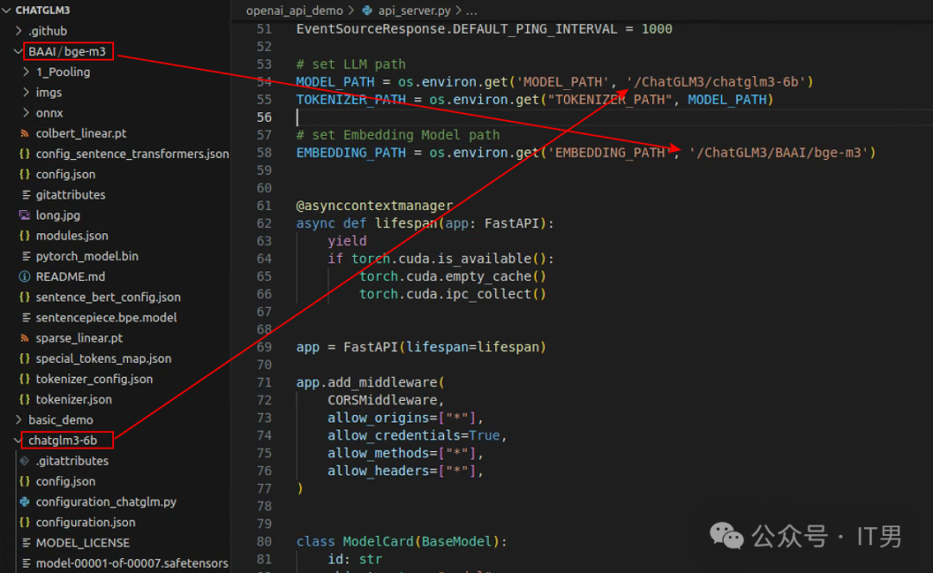
Task: Click the Python file icon beside api_server.py breadcrumb
Action: pyautogui.click(x=367, y=10)
